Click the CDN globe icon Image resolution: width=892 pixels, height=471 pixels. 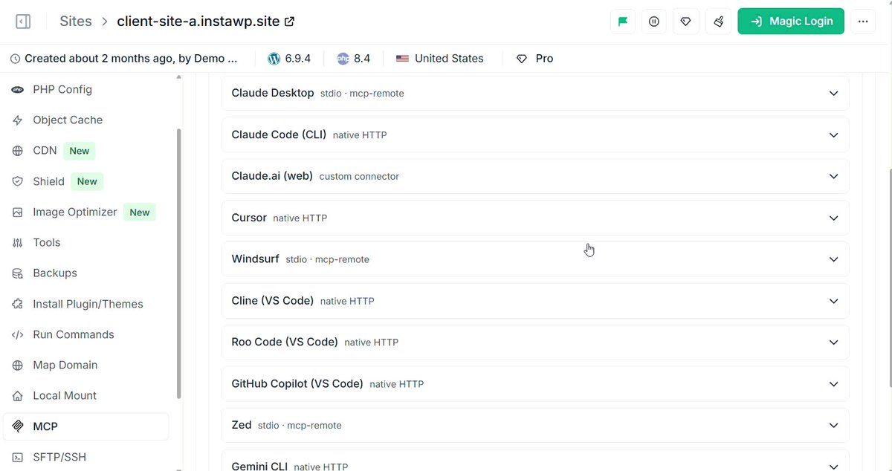18,151
